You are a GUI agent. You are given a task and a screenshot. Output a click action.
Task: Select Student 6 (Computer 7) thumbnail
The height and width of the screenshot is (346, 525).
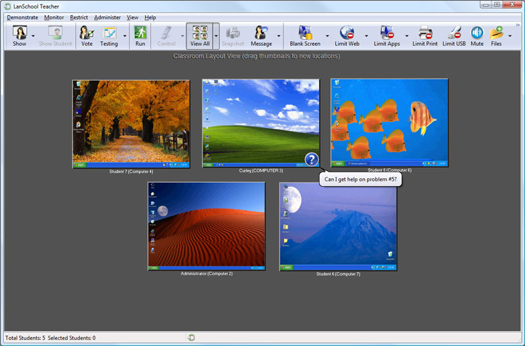[x=338, y=226]
